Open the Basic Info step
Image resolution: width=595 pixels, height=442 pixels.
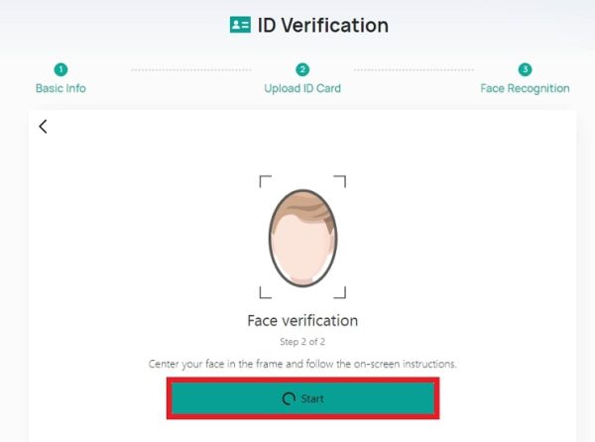coord(60,88)
